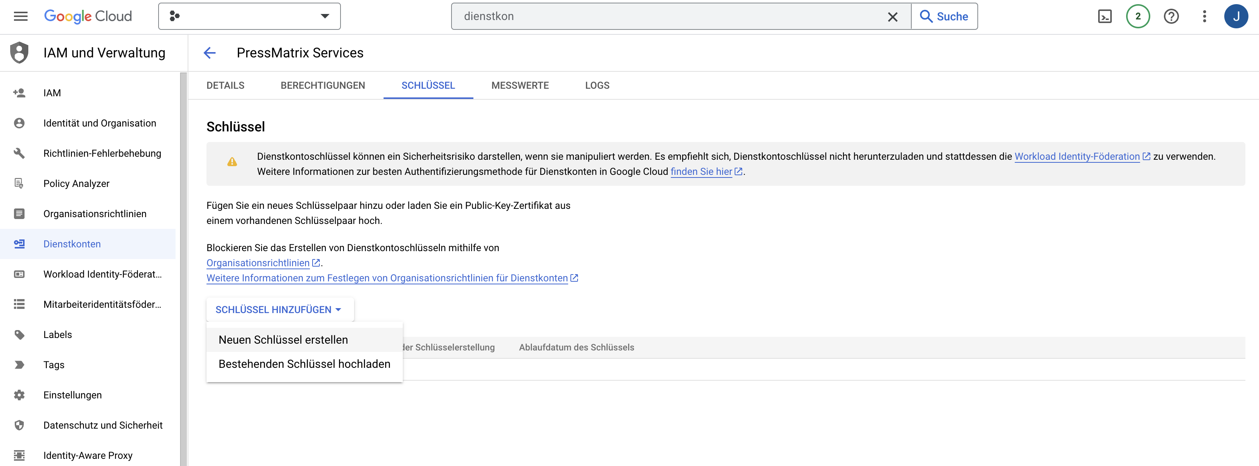Select Dienstkonten in the sidebar
The width and height of the screenshot is (1259, 466).
pyautogui.click(x=88, y=244)
